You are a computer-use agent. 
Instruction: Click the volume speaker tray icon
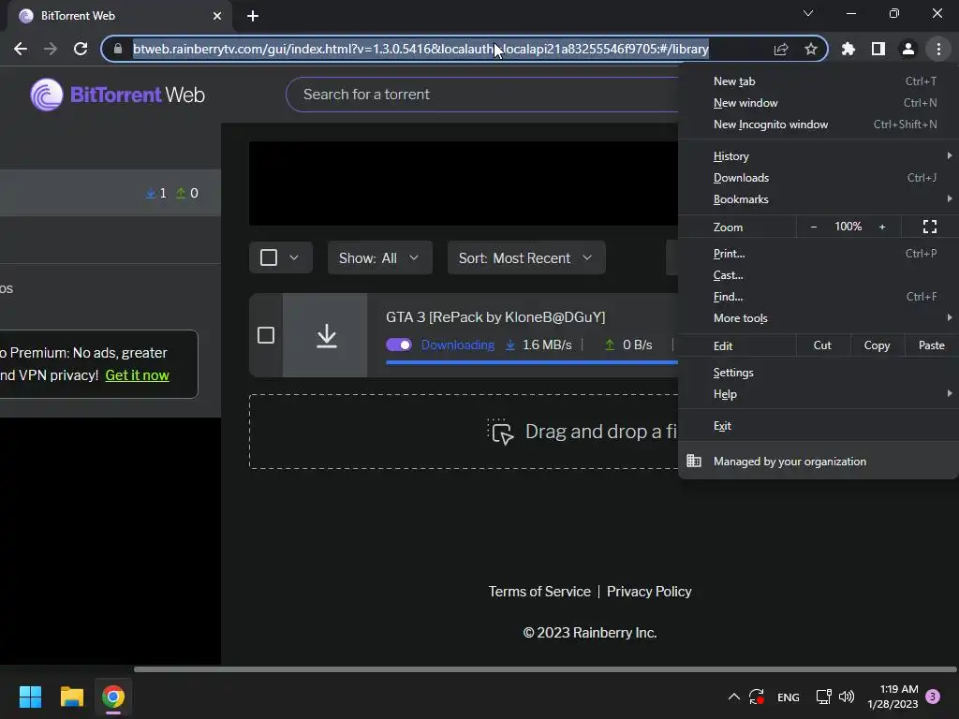[x=847, y=697]
